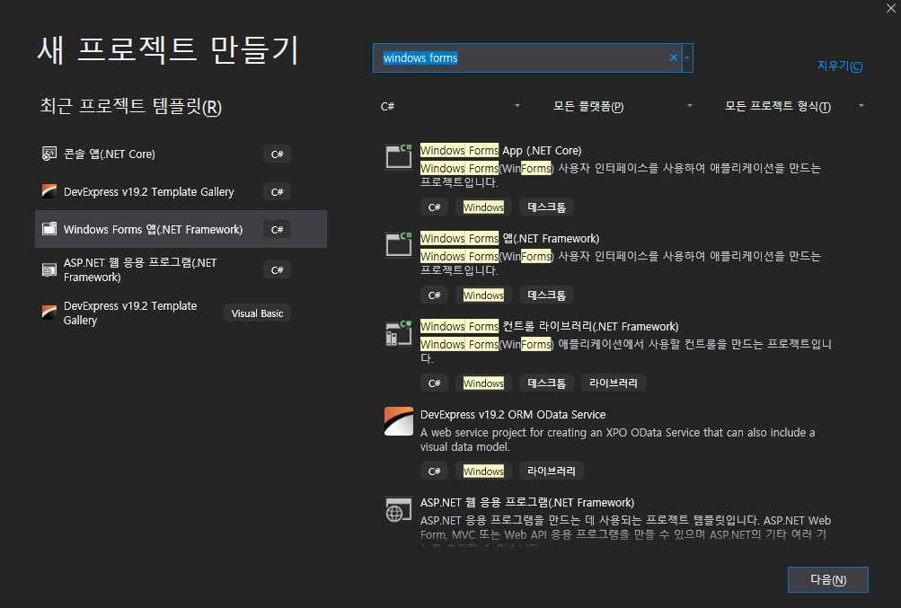Click the console app (.NET Core) icon in recent templates
This screenshot has width=901, height=608.
click(49, 154)
